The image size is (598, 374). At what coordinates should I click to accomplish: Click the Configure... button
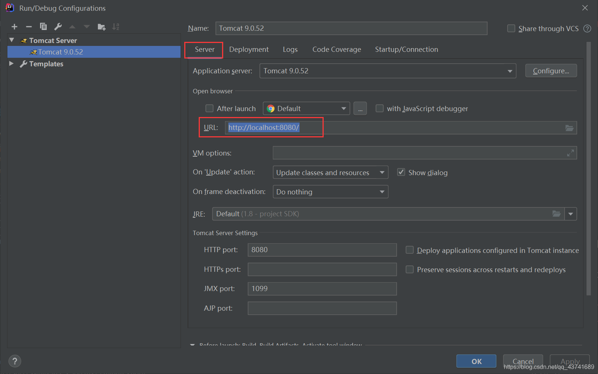(551, 71)
